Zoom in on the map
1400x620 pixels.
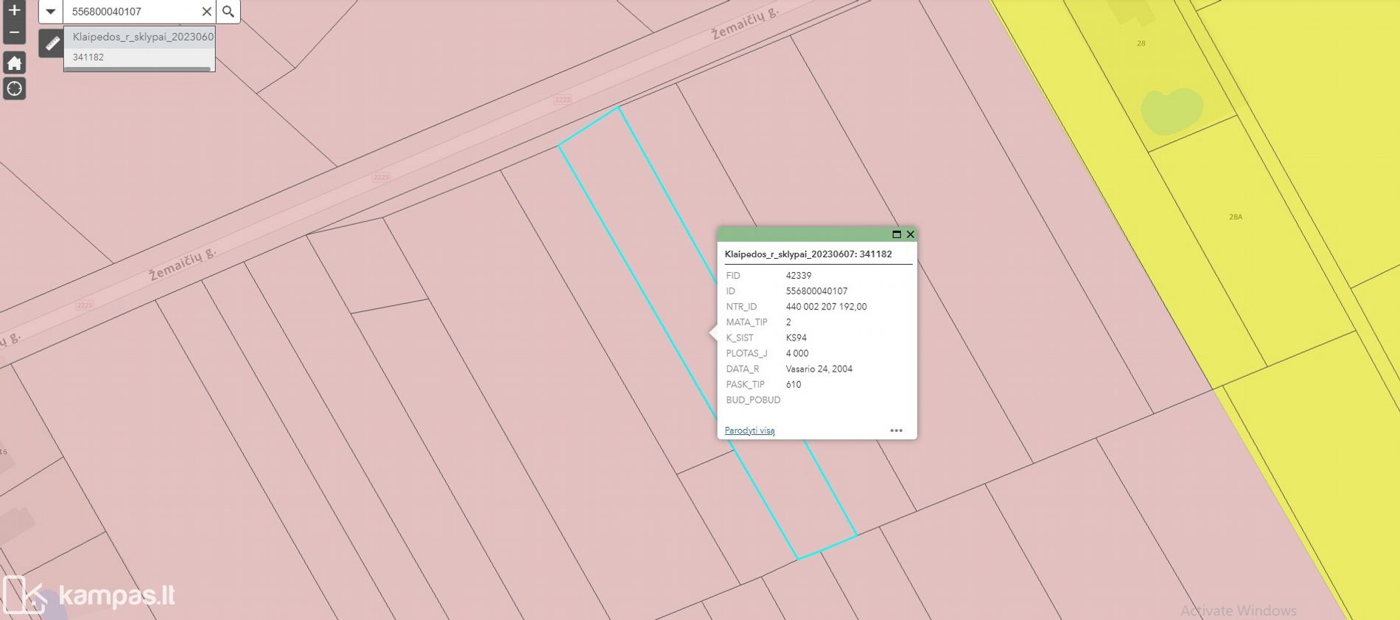[x=14, y=10]
